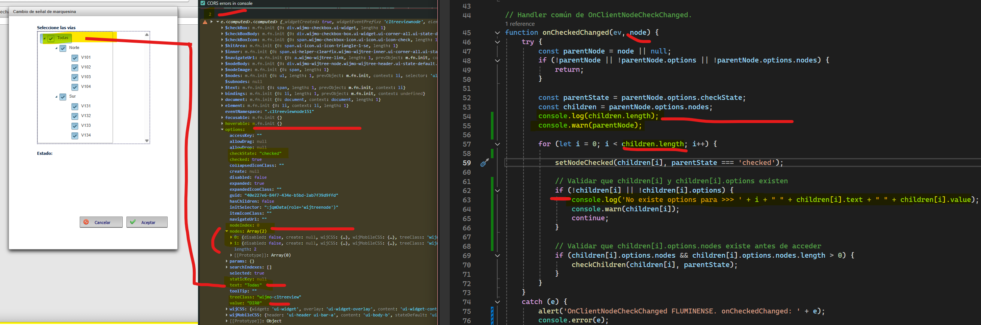Viewport: 981px width, 325px height.
Task: Collapse the Todas tree node
Action: (x=44, y=39)
